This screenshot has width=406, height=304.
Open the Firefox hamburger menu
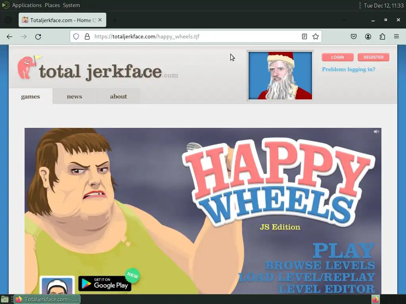pos(396,36)
